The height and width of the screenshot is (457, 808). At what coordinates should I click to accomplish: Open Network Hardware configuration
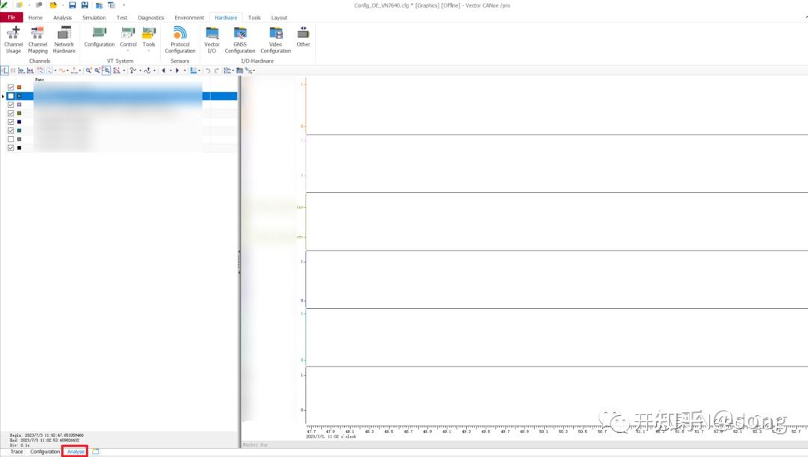pyautogui.click(x=64, y=40)
